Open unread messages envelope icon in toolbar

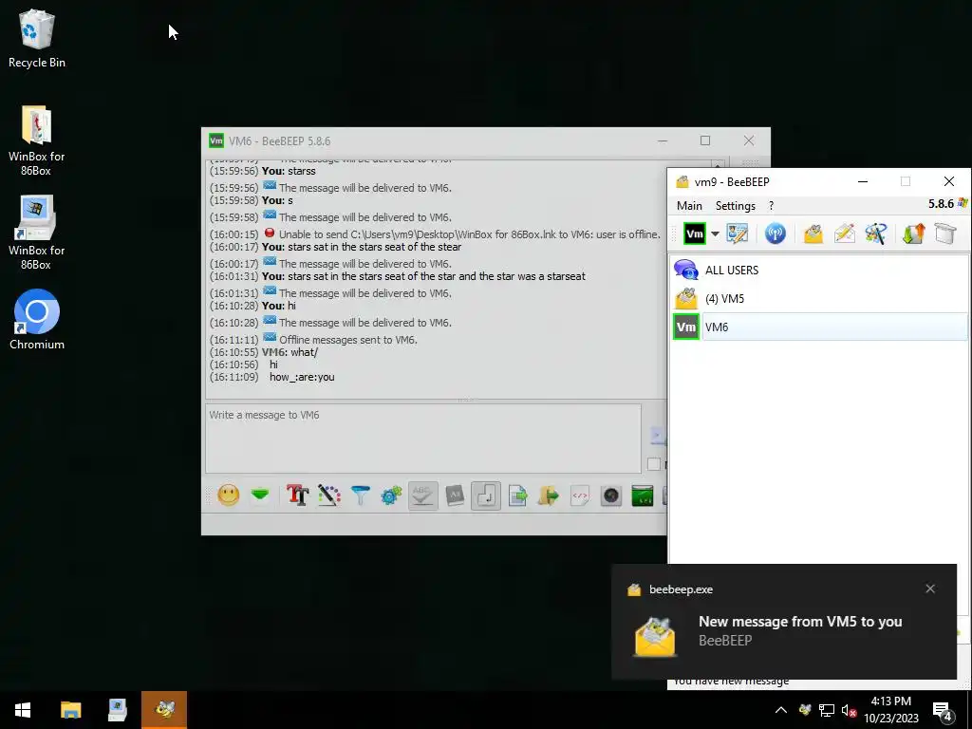coord(813,234)
